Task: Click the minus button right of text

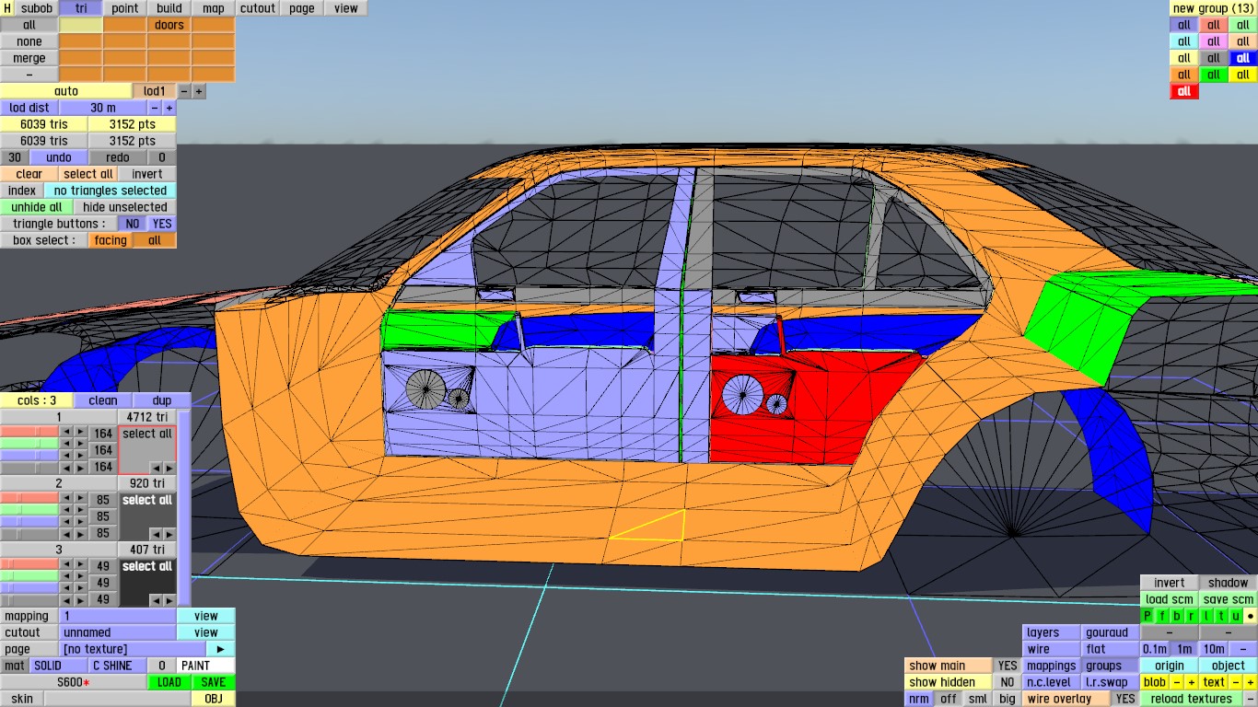Action: point(1236,682)
